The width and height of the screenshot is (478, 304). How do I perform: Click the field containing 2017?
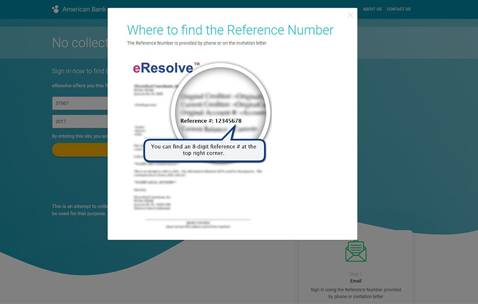tap(80, 122)
